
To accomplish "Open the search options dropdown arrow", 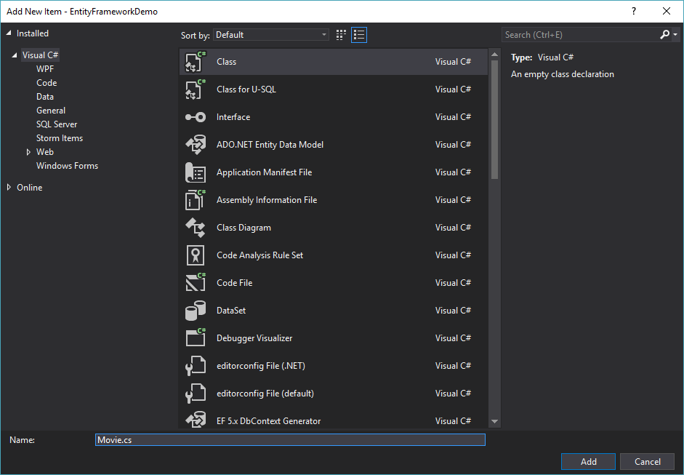I will click(675, 34).
